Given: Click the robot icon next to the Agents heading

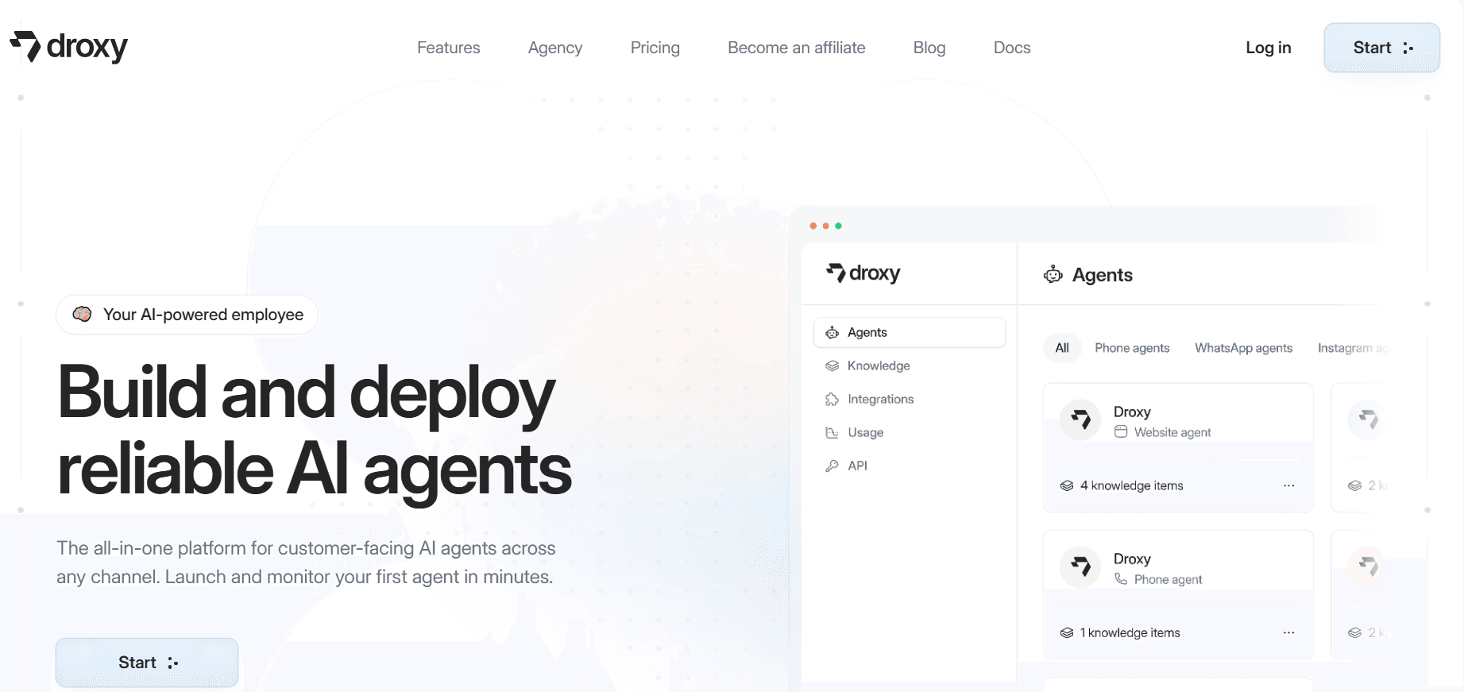Looking at the screenshot, I should 1053,275.
